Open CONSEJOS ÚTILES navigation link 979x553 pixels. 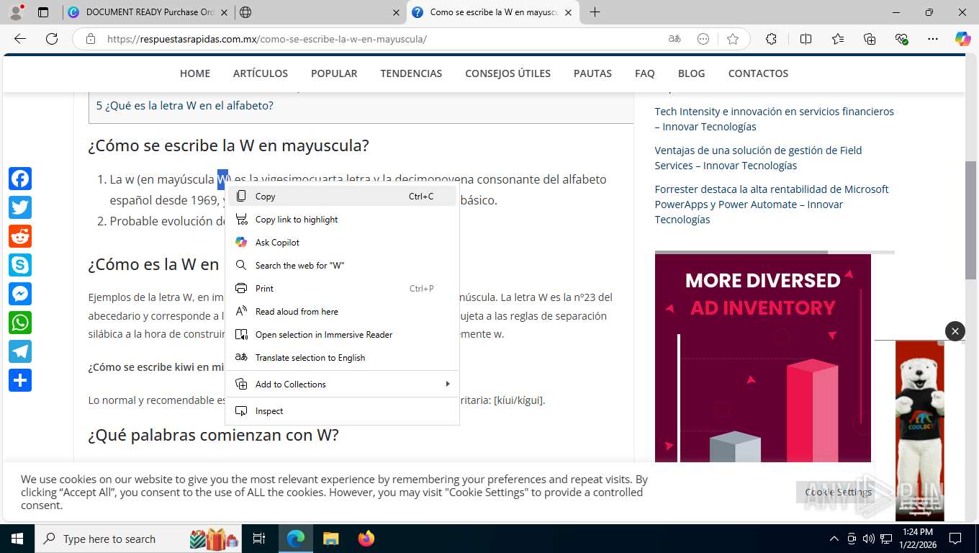tap(507, 73)
